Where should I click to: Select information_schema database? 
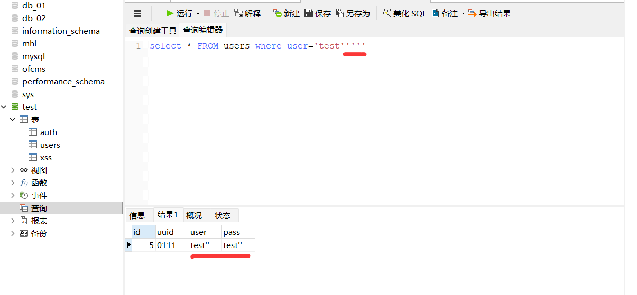61,31
